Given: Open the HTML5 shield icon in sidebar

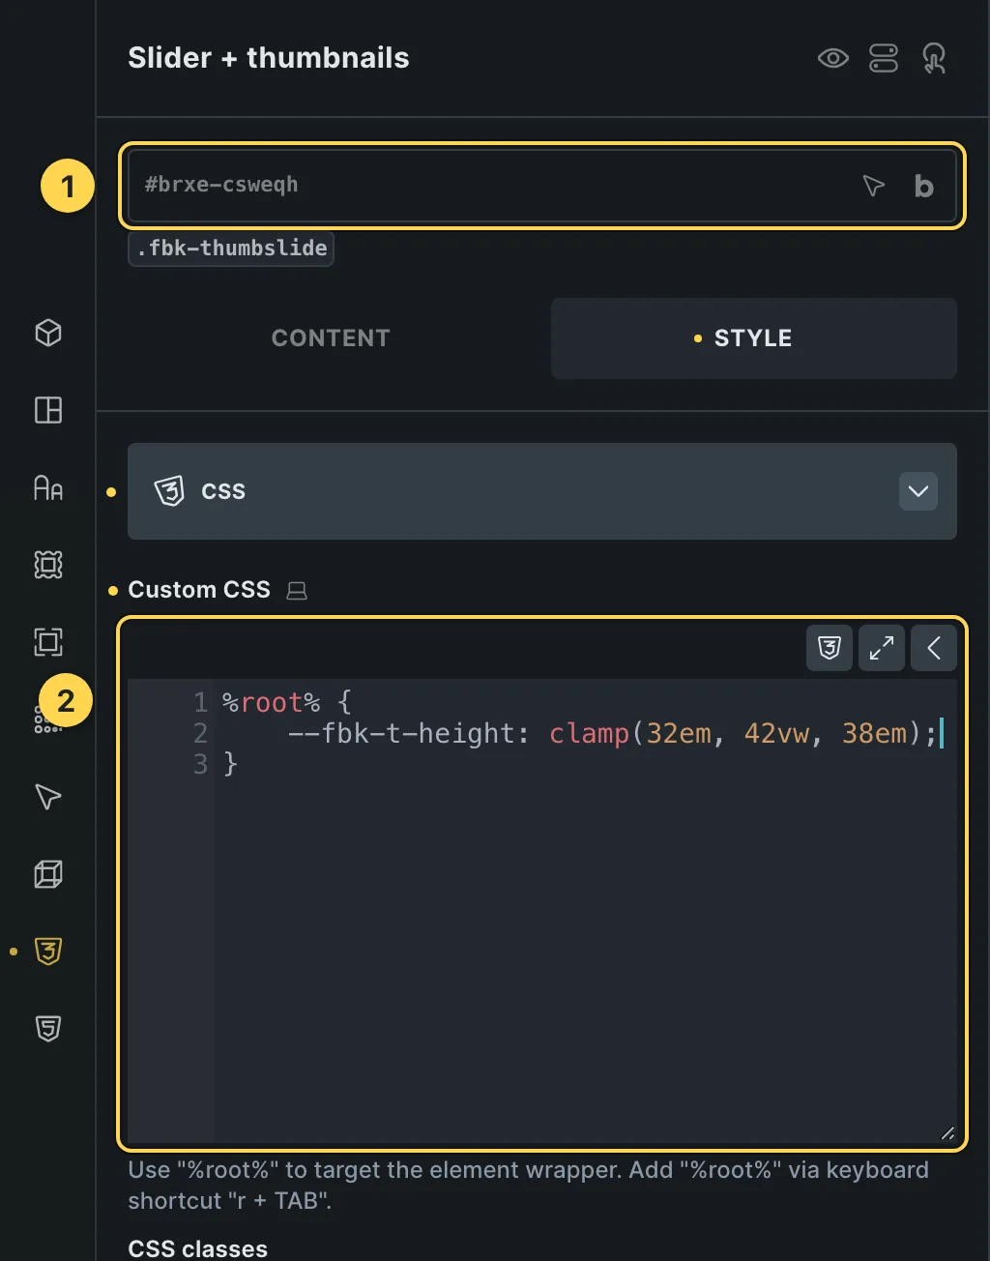Looking at the screenshot, I should [48, 1029].
